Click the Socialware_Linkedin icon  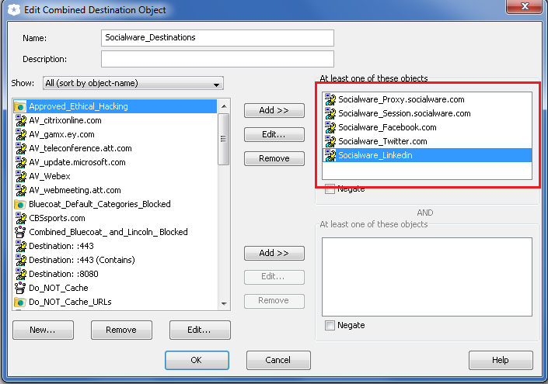pos(330,155)
